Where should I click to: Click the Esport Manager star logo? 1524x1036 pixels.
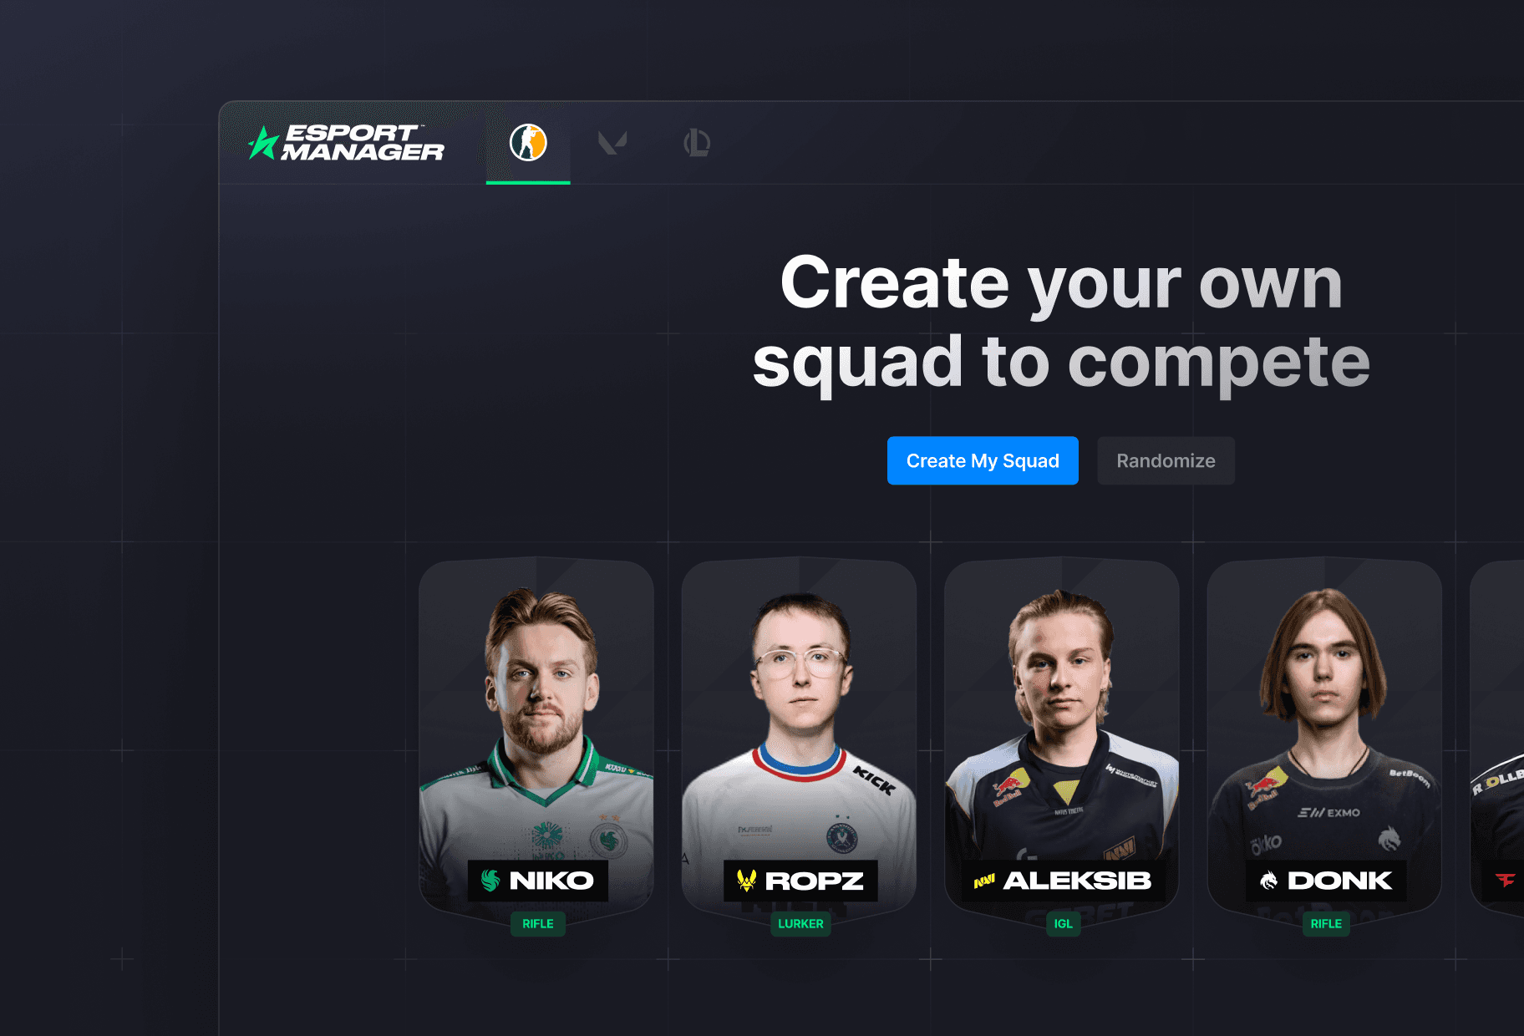point(263,143)
